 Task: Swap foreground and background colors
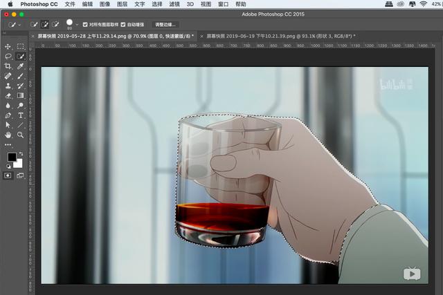21,154
